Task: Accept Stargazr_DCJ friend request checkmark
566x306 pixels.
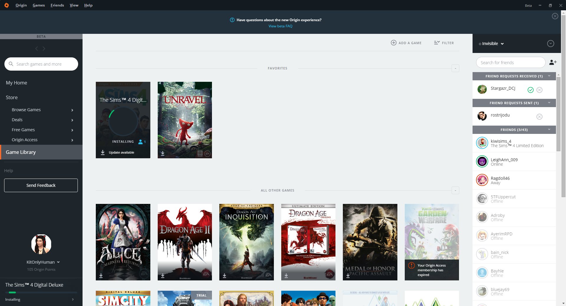Action: [530, 90]
